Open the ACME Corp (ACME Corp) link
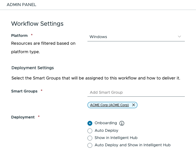Viewport: 196px width, 165px height. [x=109, y=105]
